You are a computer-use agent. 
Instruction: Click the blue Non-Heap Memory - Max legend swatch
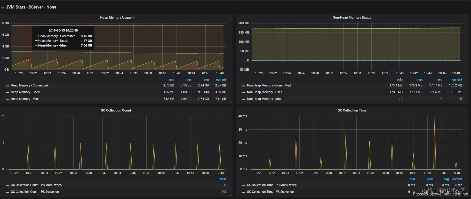pyautogui.click(x=244, y=99)
